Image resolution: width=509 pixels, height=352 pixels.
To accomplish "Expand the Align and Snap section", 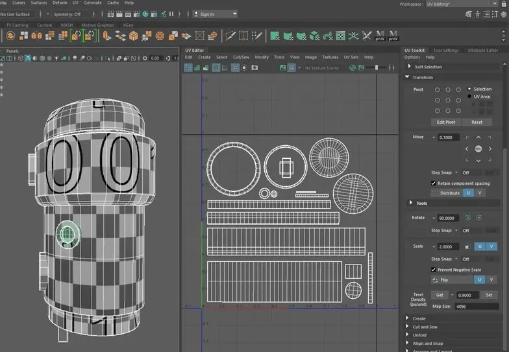I will 407,343.
